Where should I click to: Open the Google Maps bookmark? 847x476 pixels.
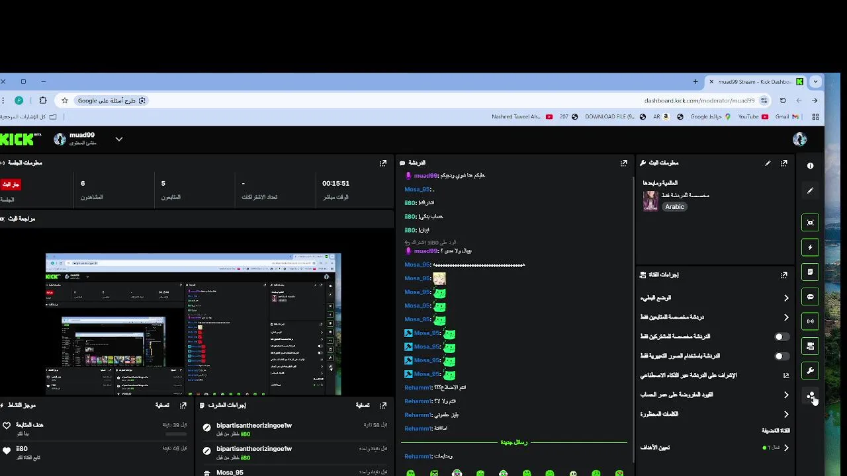tap(710, 116)
